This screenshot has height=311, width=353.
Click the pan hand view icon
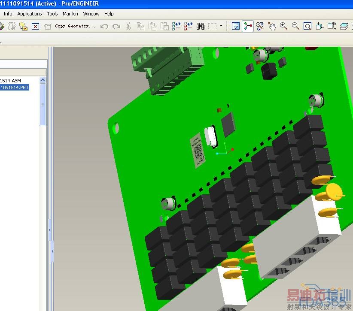[272, 26]
